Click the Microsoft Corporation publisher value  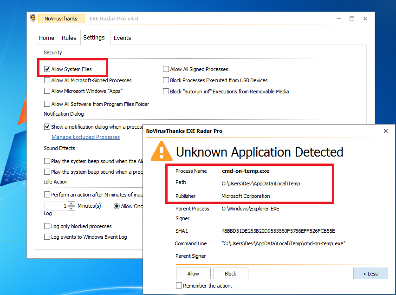(x=246, y=196)
